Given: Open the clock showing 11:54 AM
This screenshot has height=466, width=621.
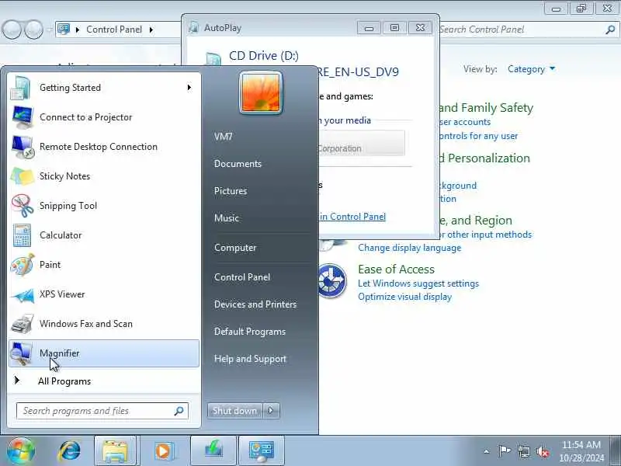Looking at the screenshot, I should pyautogui.click(x=581, y=451).
